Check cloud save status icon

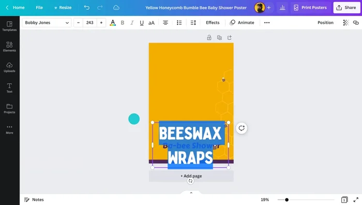pyautogui.click(x=116, y=8)
